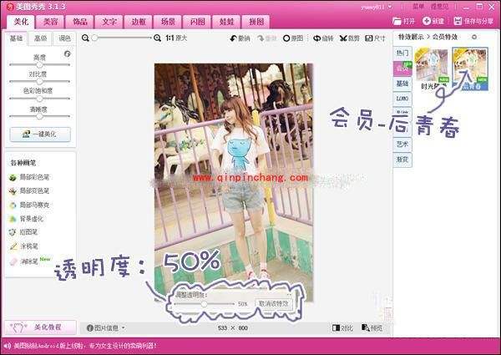Click the 一键美化 one-click beautify button
Viewport: 501px width, 355px height.
[x=39, y=134]
